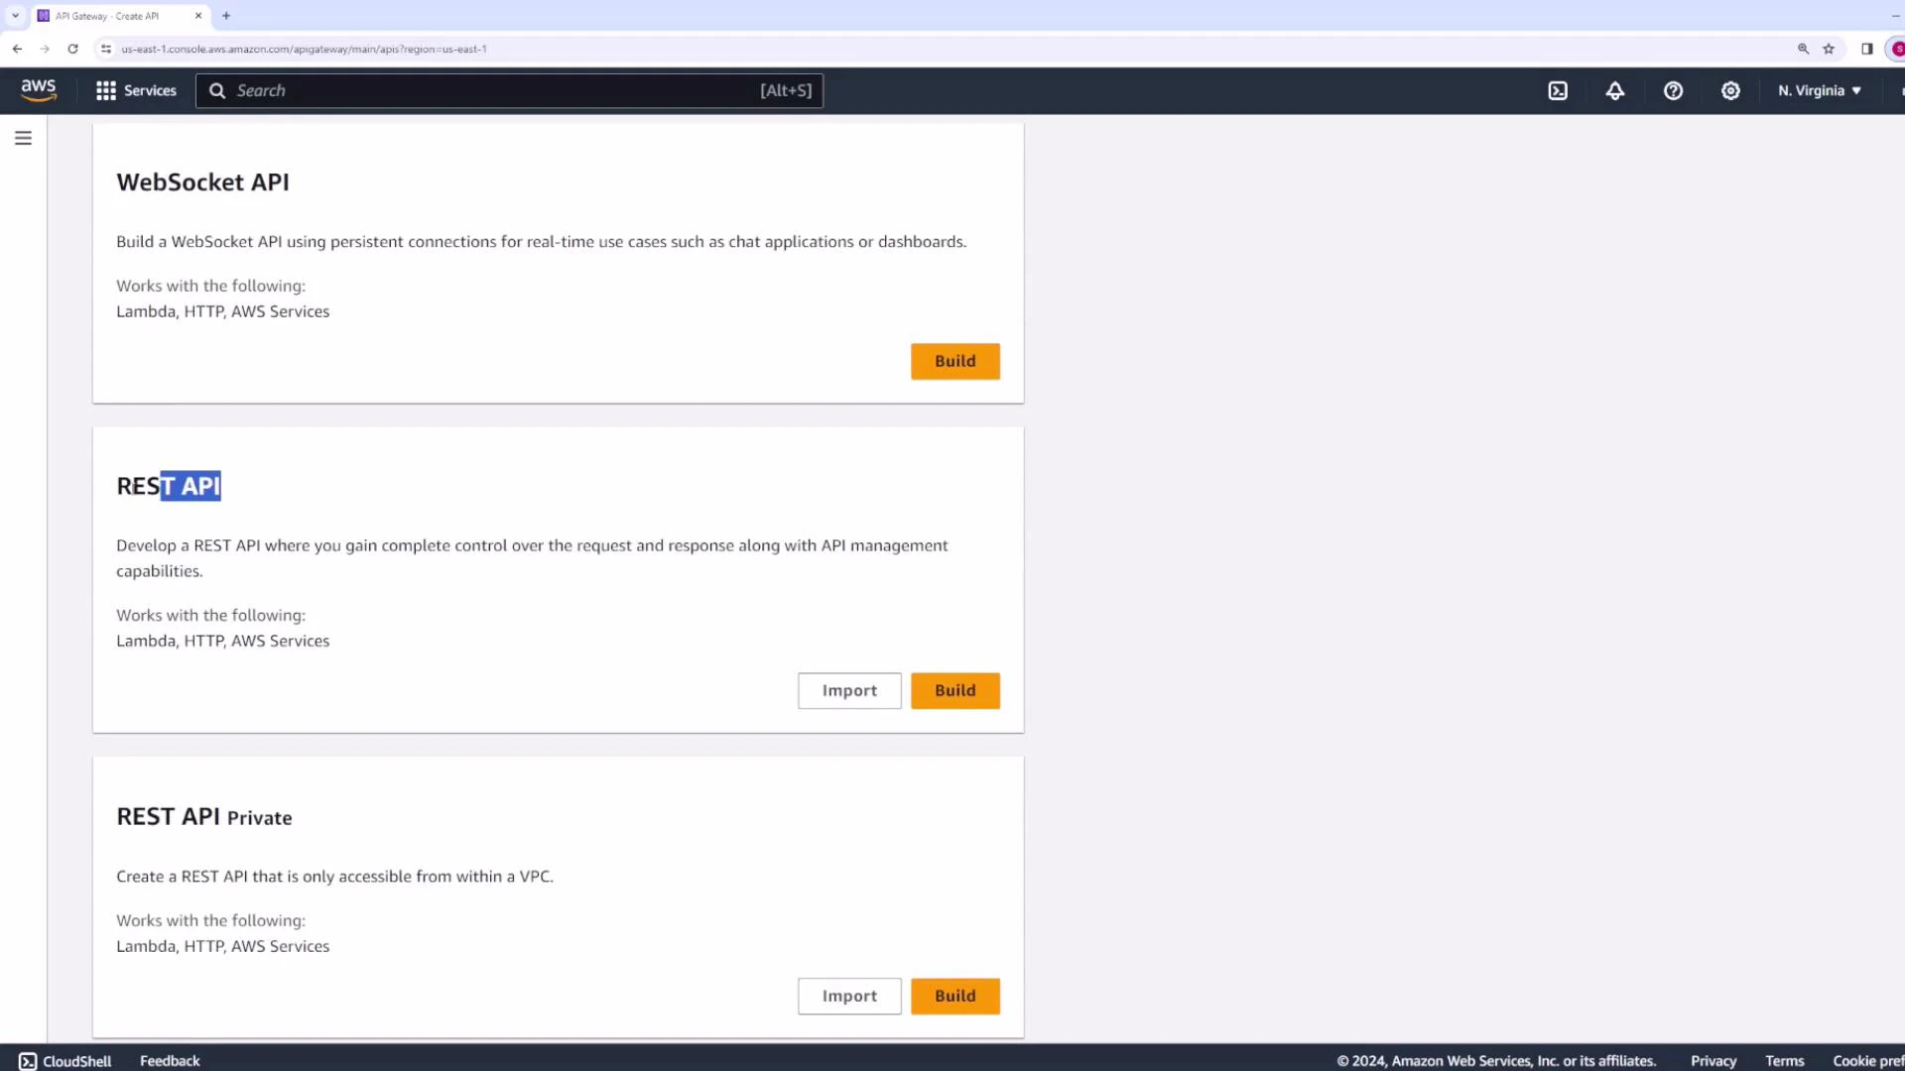The image size is (1905, 1071).
Task: Click Build for the WebSocket API
Action: (x=953, y=361)
